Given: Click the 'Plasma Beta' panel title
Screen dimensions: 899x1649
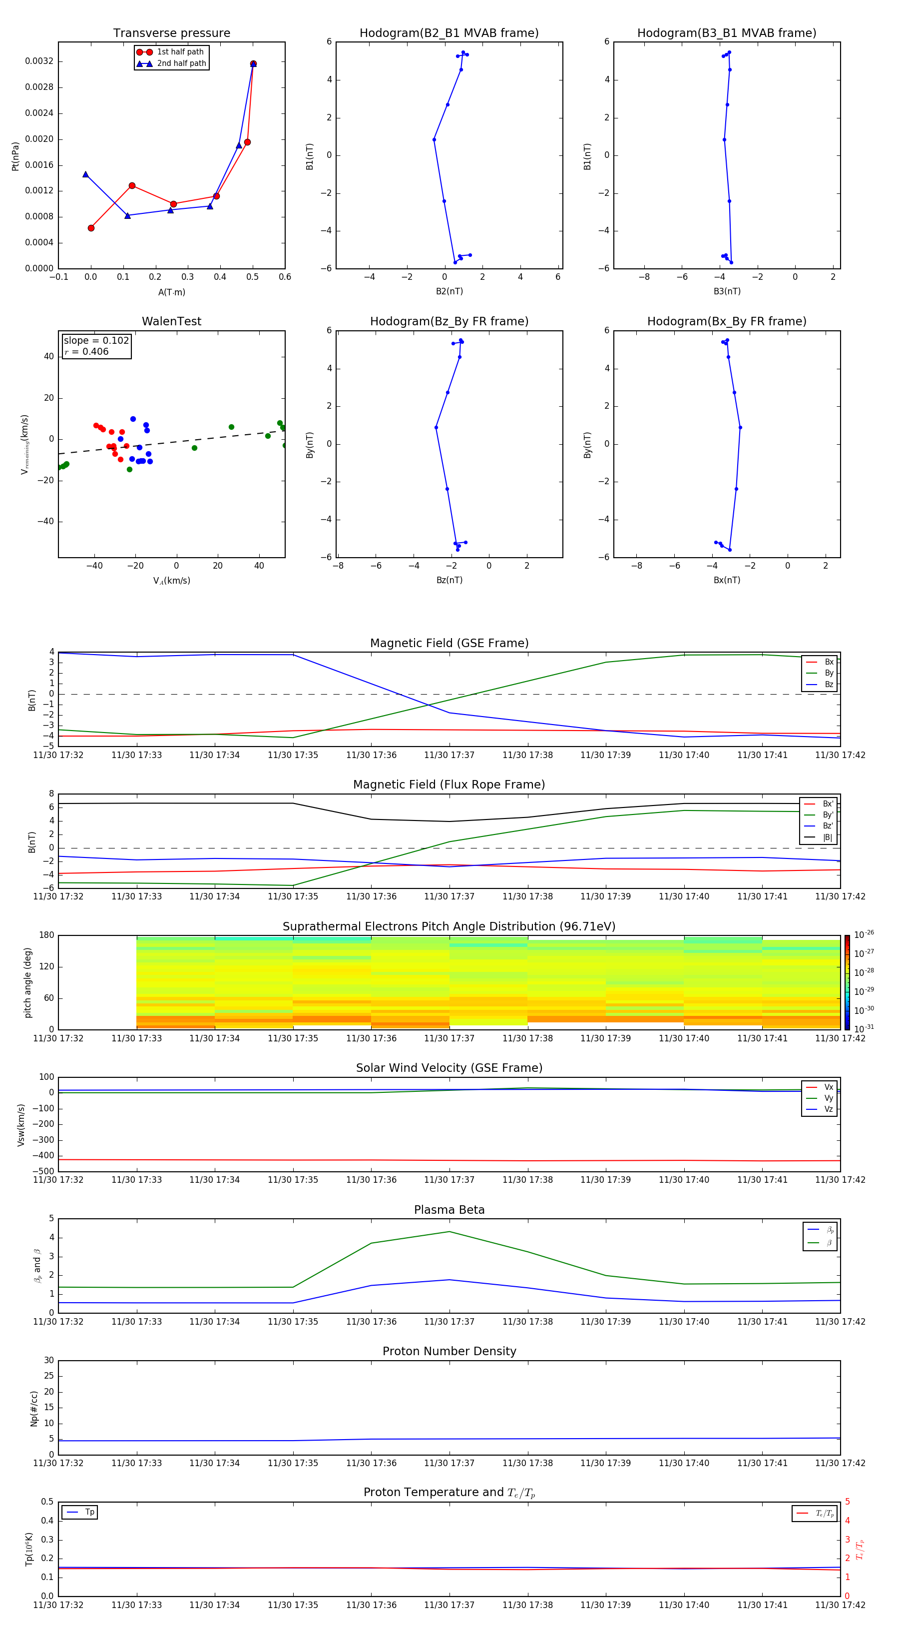Looking at the screenshot, I should coord(449,1210).
